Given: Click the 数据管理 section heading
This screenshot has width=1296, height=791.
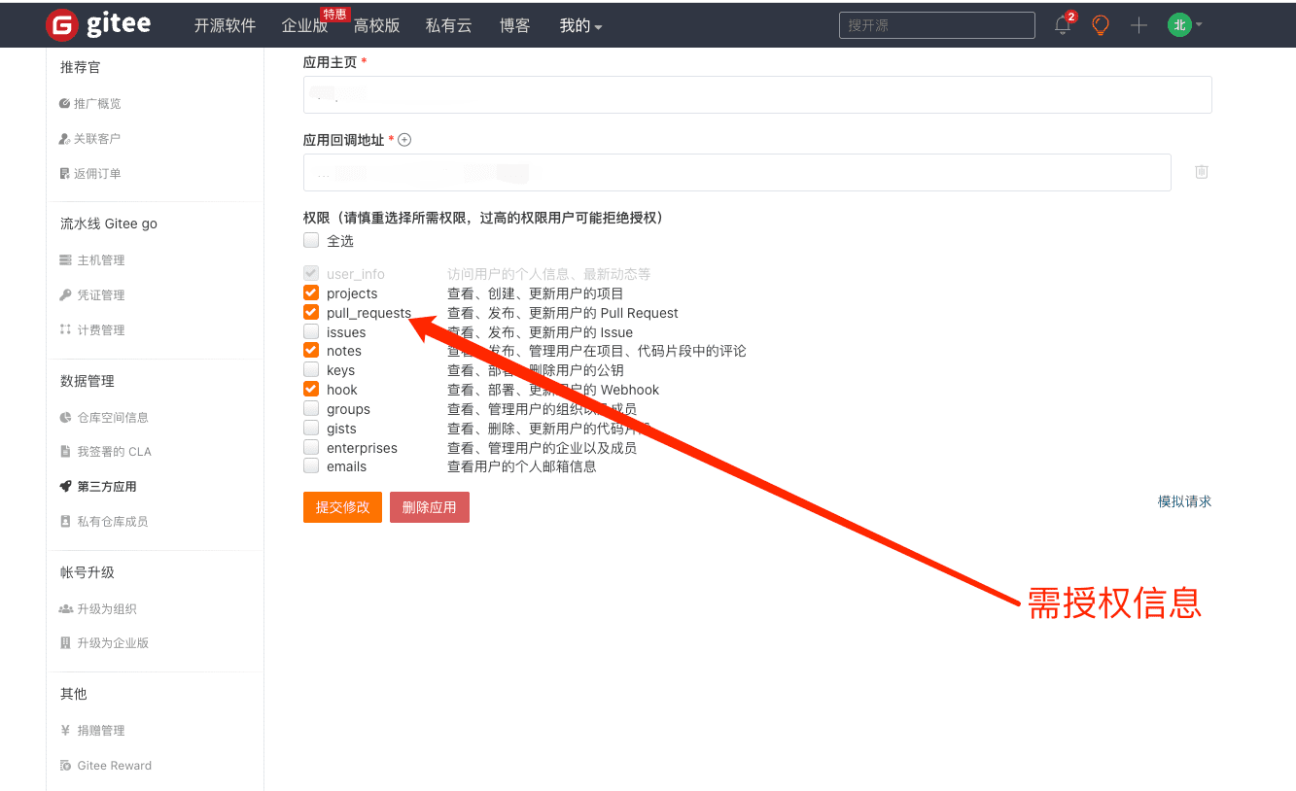Looking at the screenshot, I should 88,381.
